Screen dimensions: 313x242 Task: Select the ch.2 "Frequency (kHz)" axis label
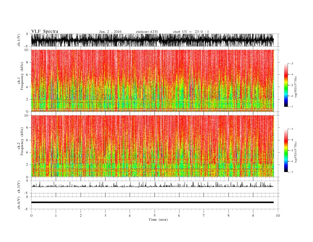coord(22,141)
